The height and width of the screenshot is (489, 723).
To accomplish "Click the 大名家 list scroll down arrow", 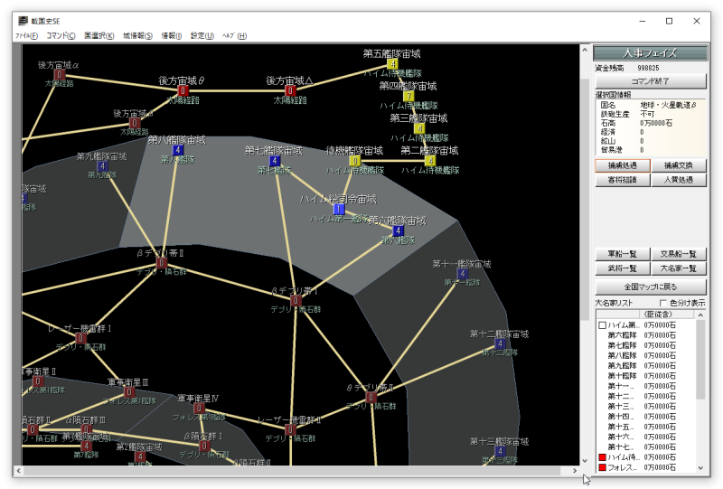I will click(701, 467).
